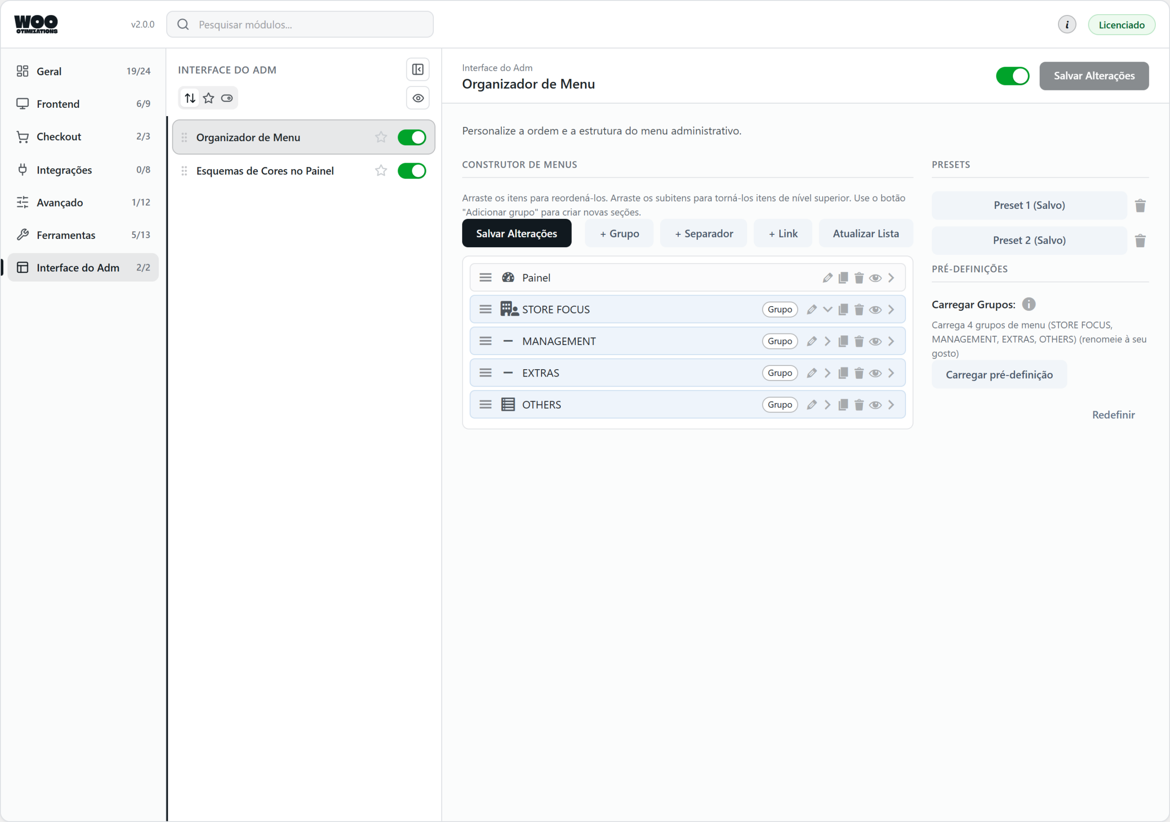This screenshot has width=1170, height=822.
Task: Click Carregar pré-definição button
Action: [999, 375]
